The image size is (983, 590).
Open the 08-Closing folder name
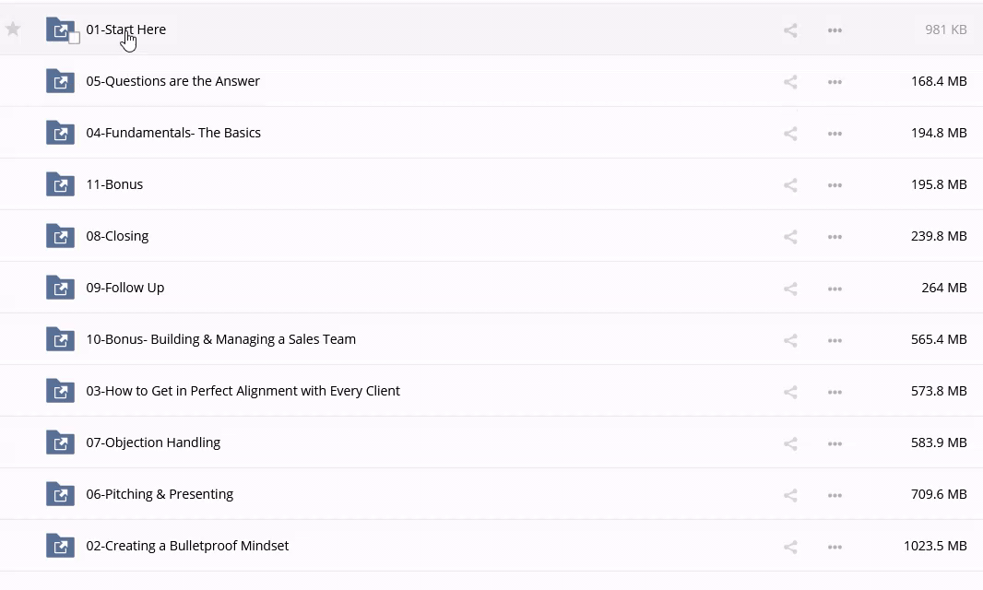tap(117, 236)
